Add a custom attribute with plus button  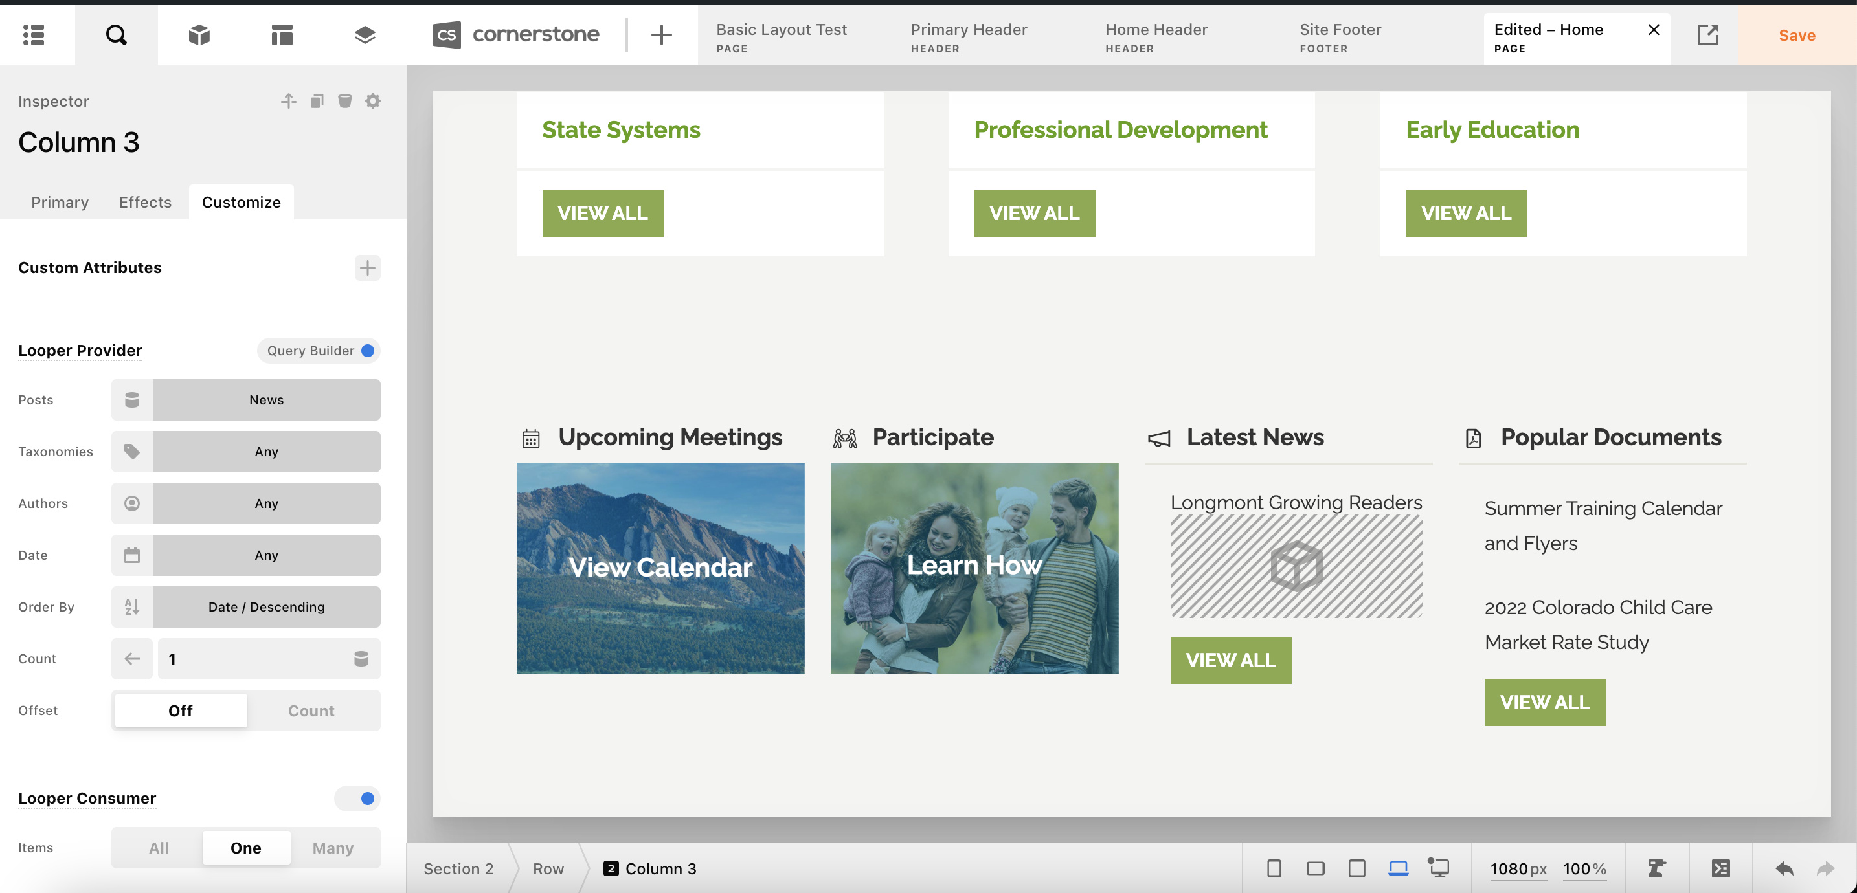(x=367, y=268)
